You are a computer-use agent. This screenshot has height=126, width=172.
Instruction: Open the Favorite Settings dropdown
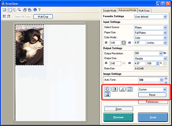[x=151, y=17]
